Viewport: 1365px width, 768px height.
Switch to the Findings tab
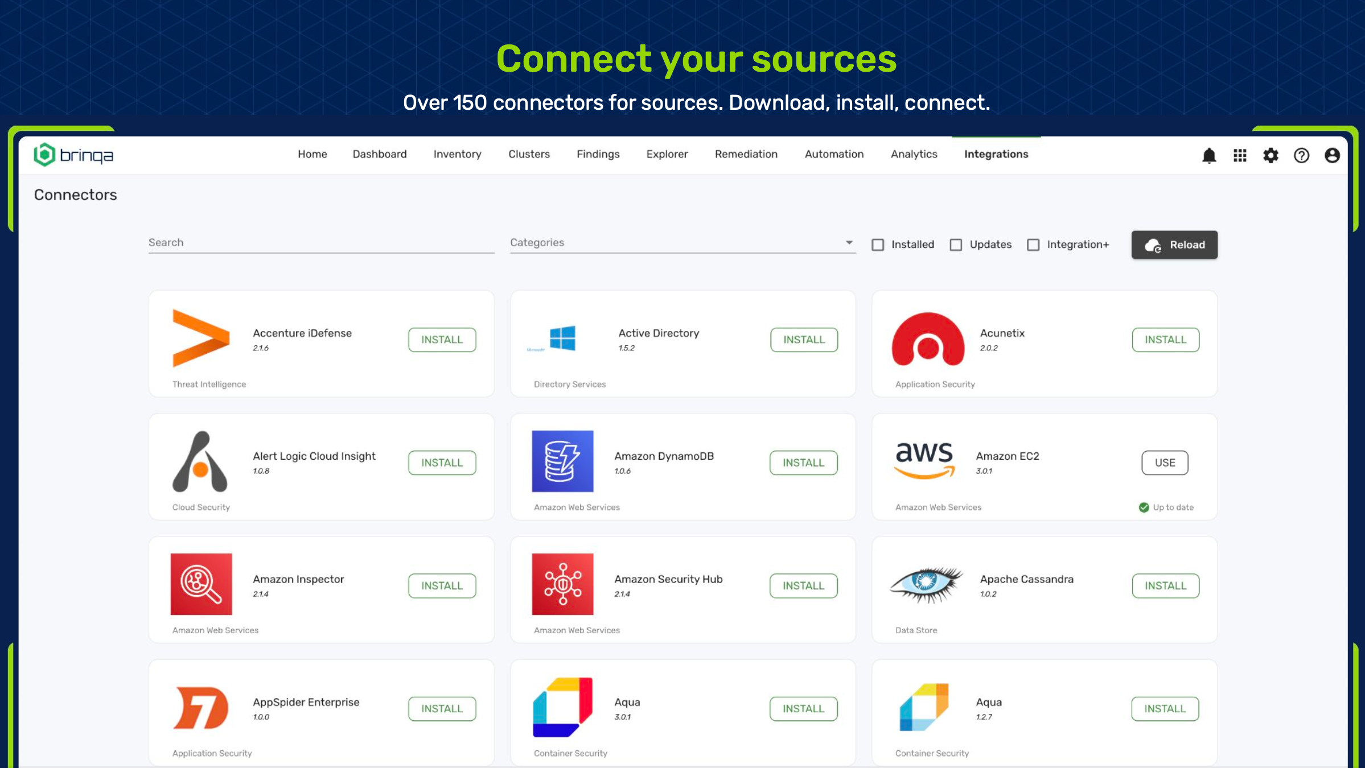coord(598,154)
